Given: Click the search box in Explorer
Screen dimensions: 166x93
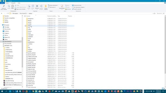Looking at the screenshot, I should (x=161, y=13).
